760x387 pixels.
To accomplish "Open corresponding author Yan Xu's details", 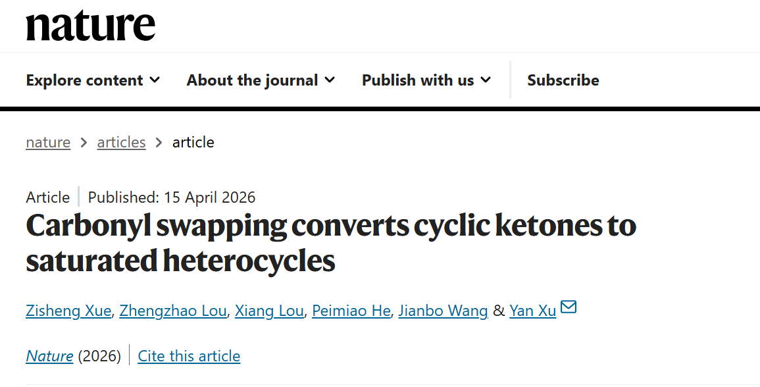I will (532, 311).
